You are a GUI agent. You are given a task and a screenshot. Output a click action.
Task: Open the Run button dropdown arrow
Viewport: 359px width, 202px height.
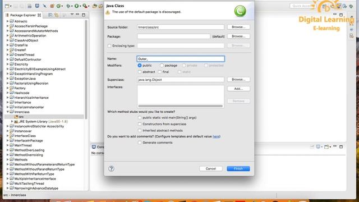click(x=80, y=6)
